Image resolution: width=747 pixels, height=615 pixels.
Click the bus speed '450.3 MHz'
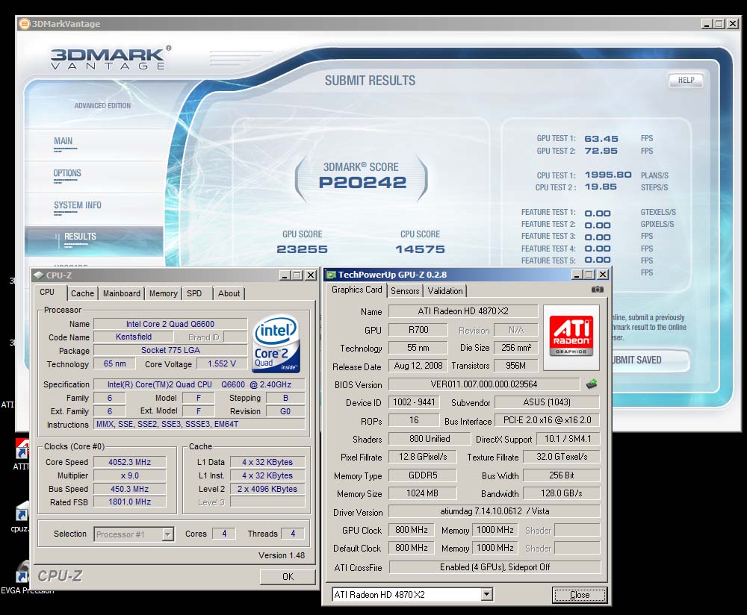pos(129,489)
